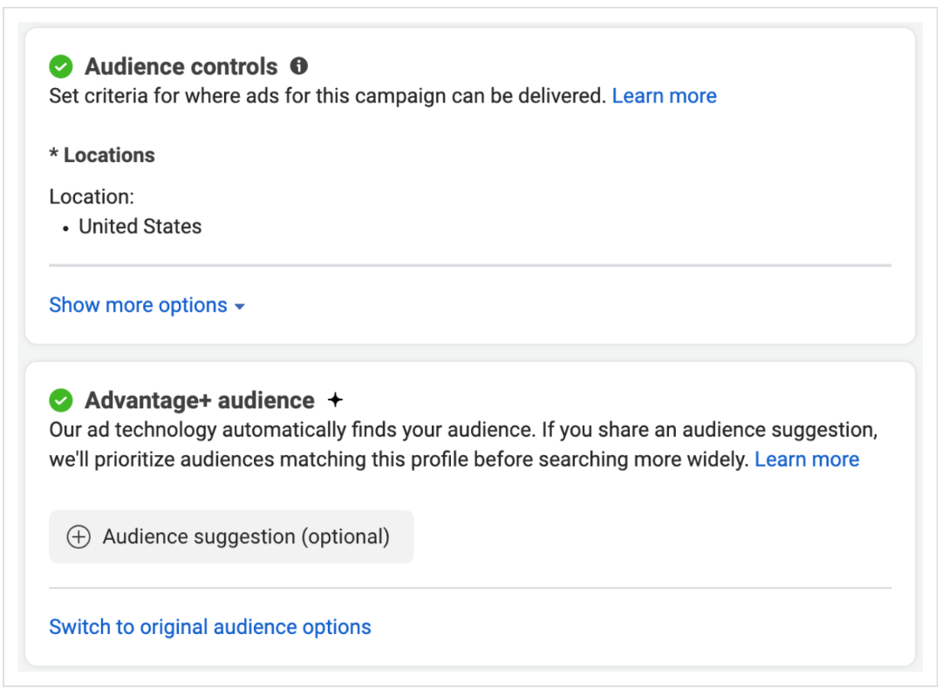Click the Audience controls heading
This screenshot has width=942, height=689.
(x=181, y=66)
